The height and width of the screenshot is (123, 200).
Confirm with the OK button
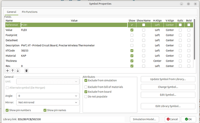(188, 119)
